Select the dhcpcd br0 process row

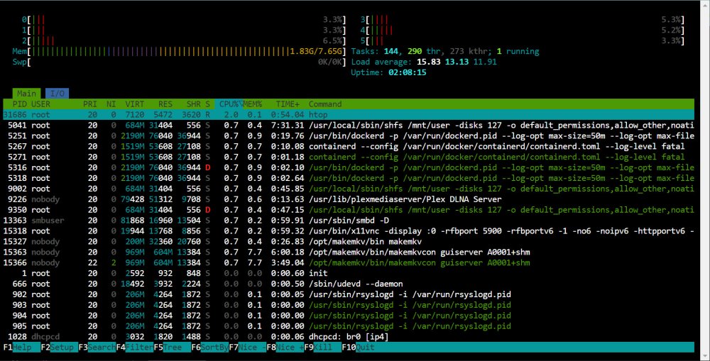(349, 337)
